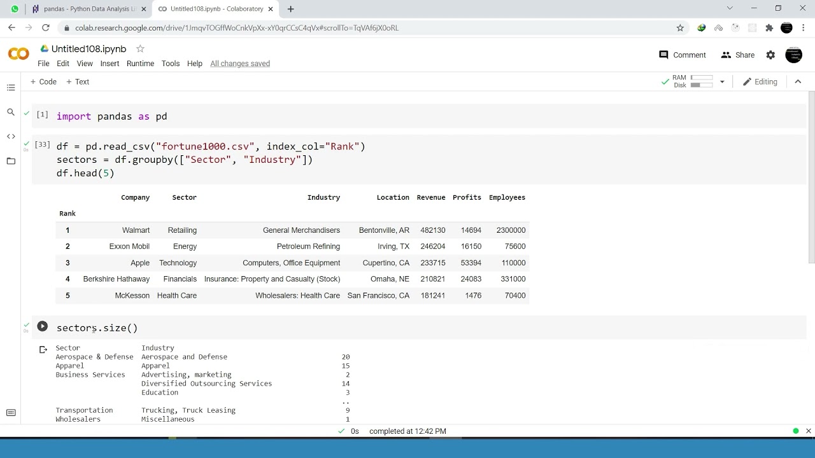Screen dimensions: 815x458
Task: Open the Comment panel
Action: click(683, 55)
